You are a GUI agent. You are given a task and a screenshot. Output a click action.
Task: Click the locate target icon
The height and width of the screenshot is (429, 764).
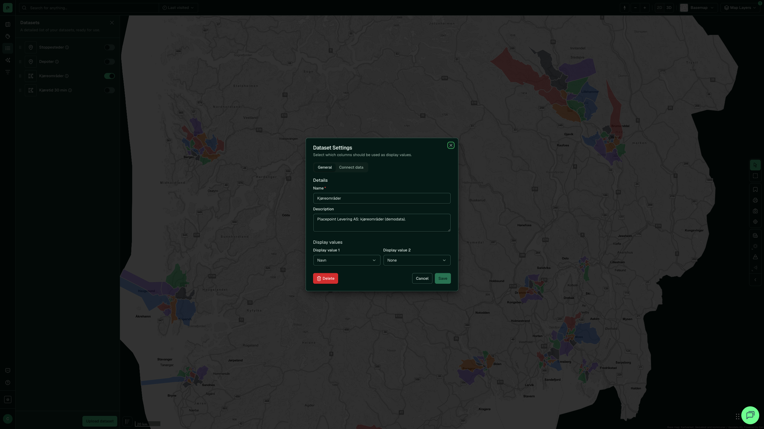[755, 222]
